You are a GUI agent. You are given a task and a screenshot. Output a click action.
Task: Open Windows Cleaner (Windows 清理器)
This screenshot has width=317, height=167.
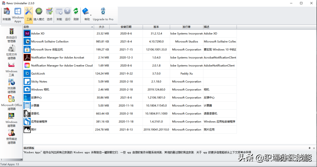click(x=11, y=120)
